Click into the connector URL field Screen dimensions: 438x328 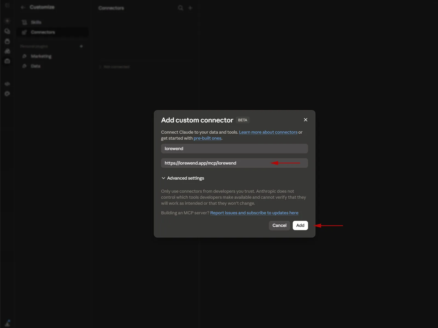(x=234, y=163)
